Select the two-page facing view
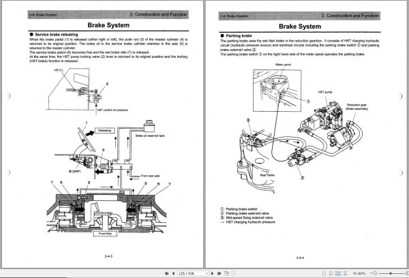The image size is (409, 278). tap(338, 273)
